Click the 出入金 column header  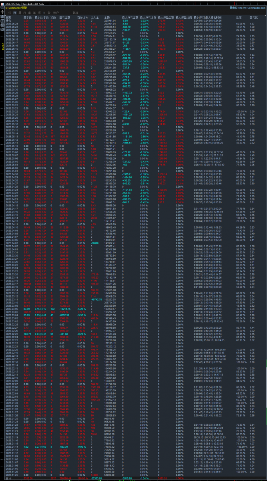(x=94, y=18)
